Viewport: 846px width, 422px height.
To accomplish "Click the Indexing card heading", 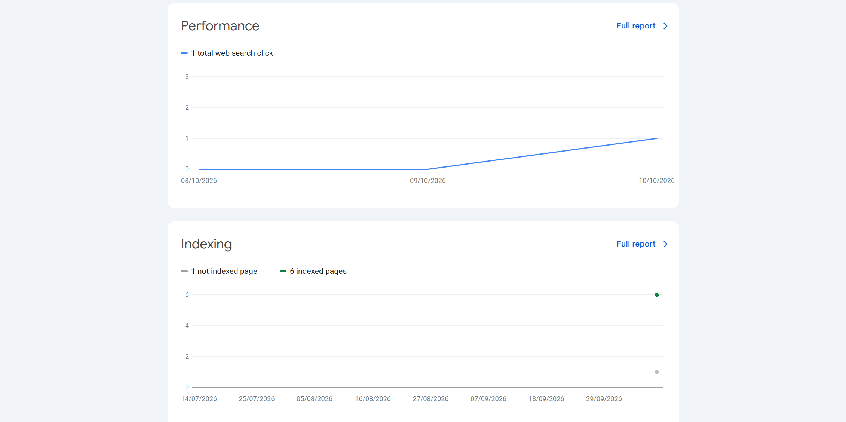I will (x=206, y=244).
